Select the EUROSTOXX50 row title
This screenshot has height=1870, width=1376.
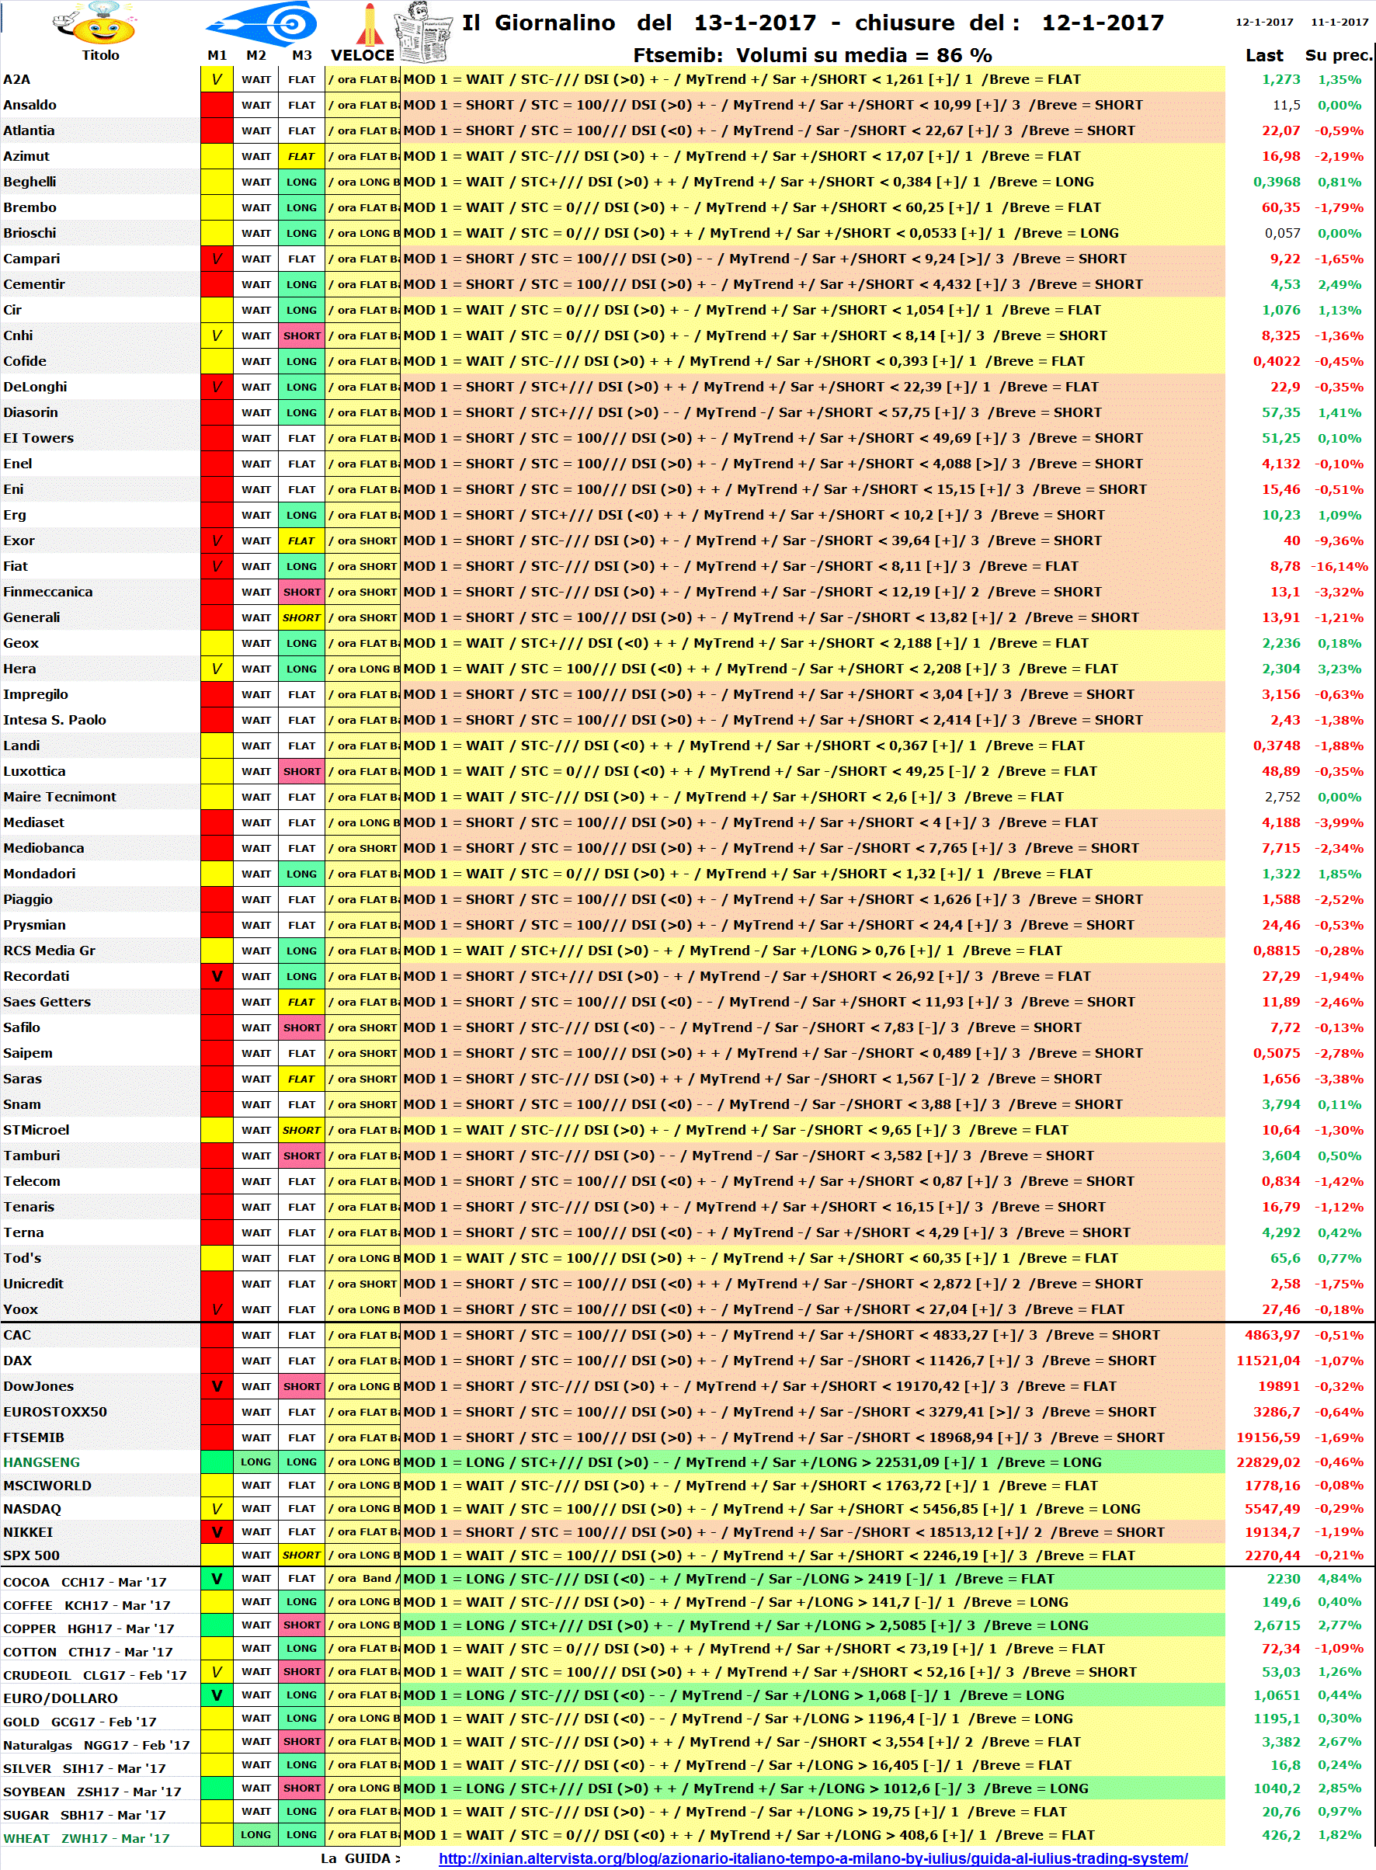[55, 1413]
